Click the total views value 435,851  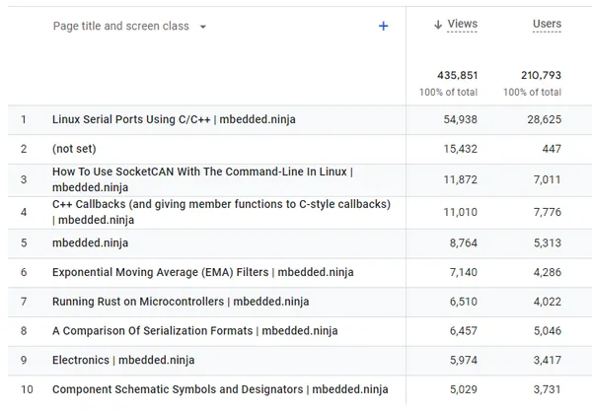tap(457, 75)
